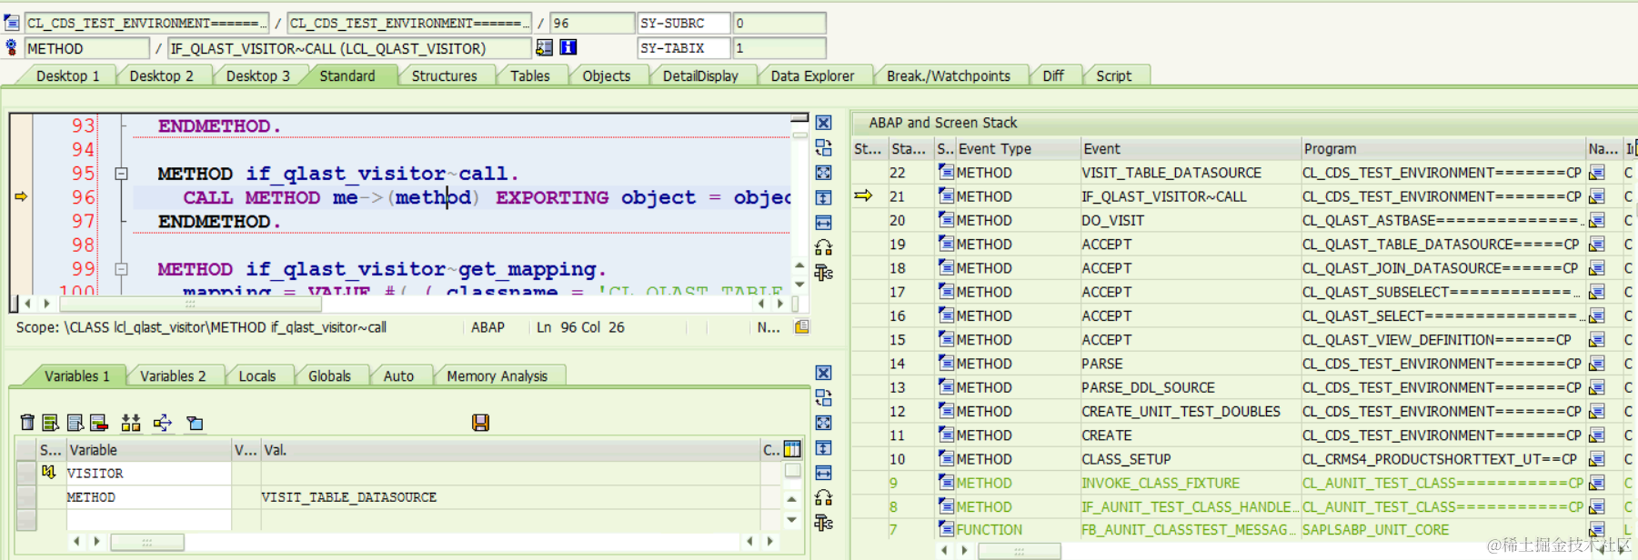Open services headset icon of source code tool
Viewport: 1638px width, 560px height.
pos(823,247)
